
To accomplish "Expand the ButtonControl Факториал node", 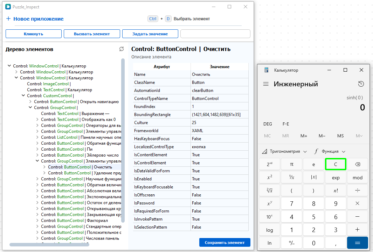I will point(37,220).
